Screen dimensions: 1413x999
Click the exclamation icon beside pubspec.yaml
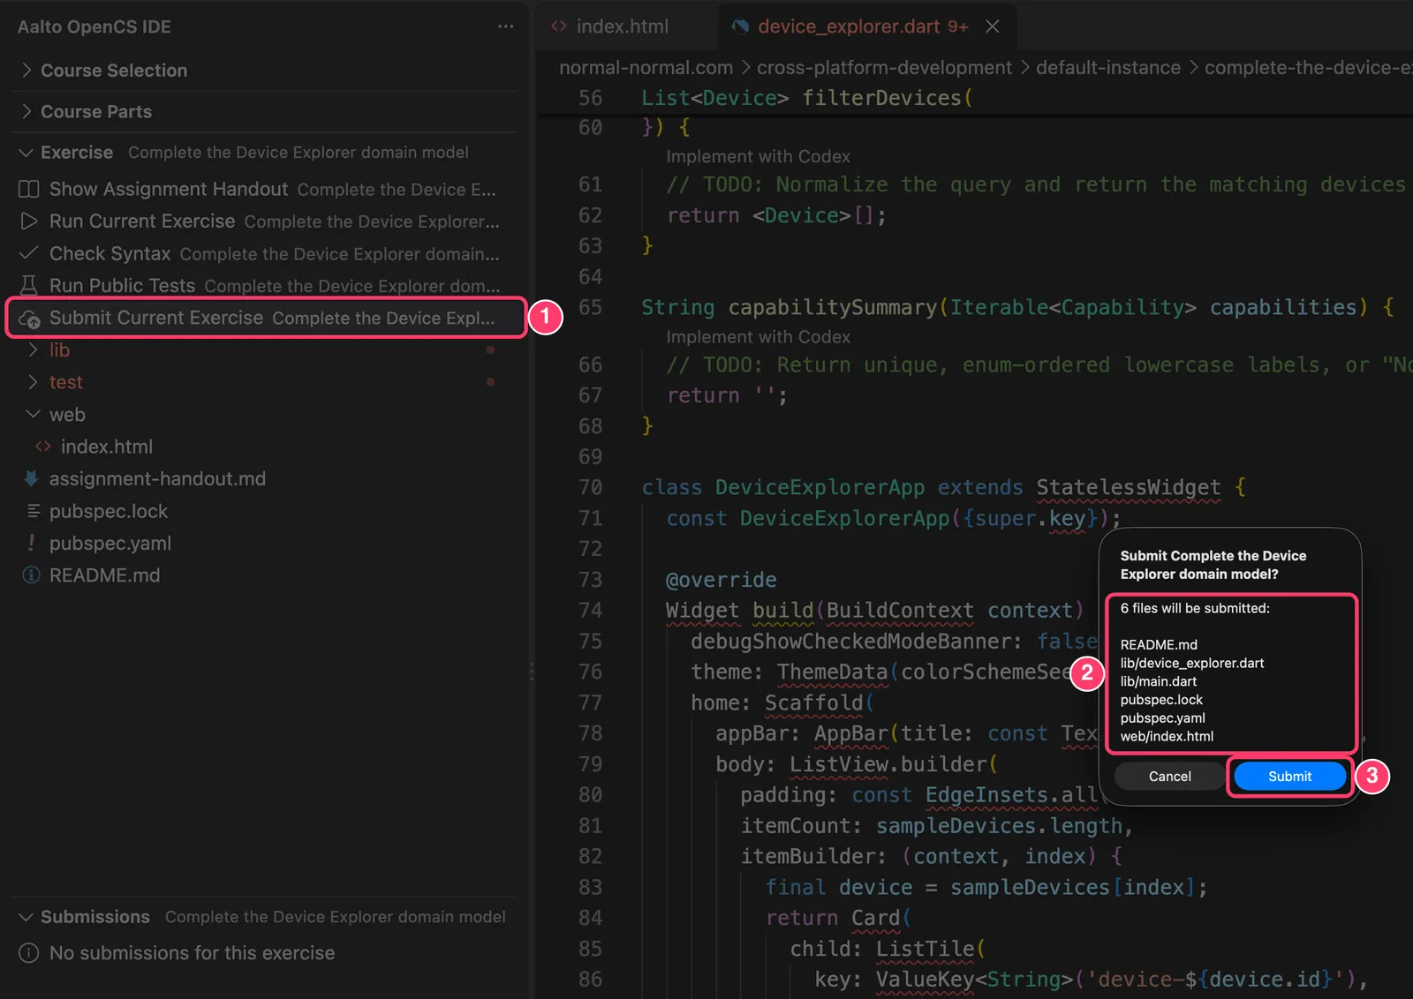(32, 543)
